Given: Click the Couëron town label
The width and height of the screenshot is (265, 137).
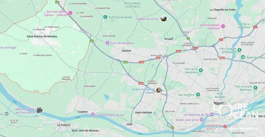Looking at the screenshot, I should [83, 112].
